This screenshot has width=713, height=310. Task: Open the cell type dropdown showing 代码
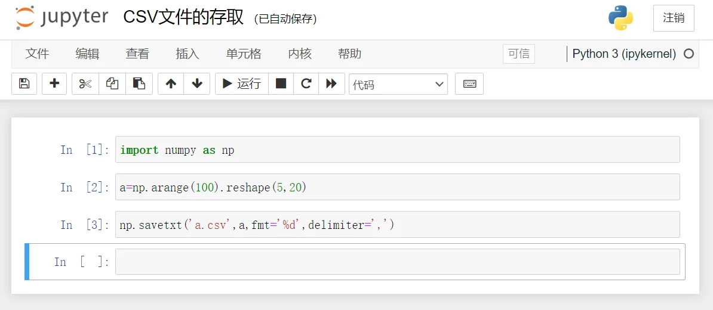coord(398,85)
